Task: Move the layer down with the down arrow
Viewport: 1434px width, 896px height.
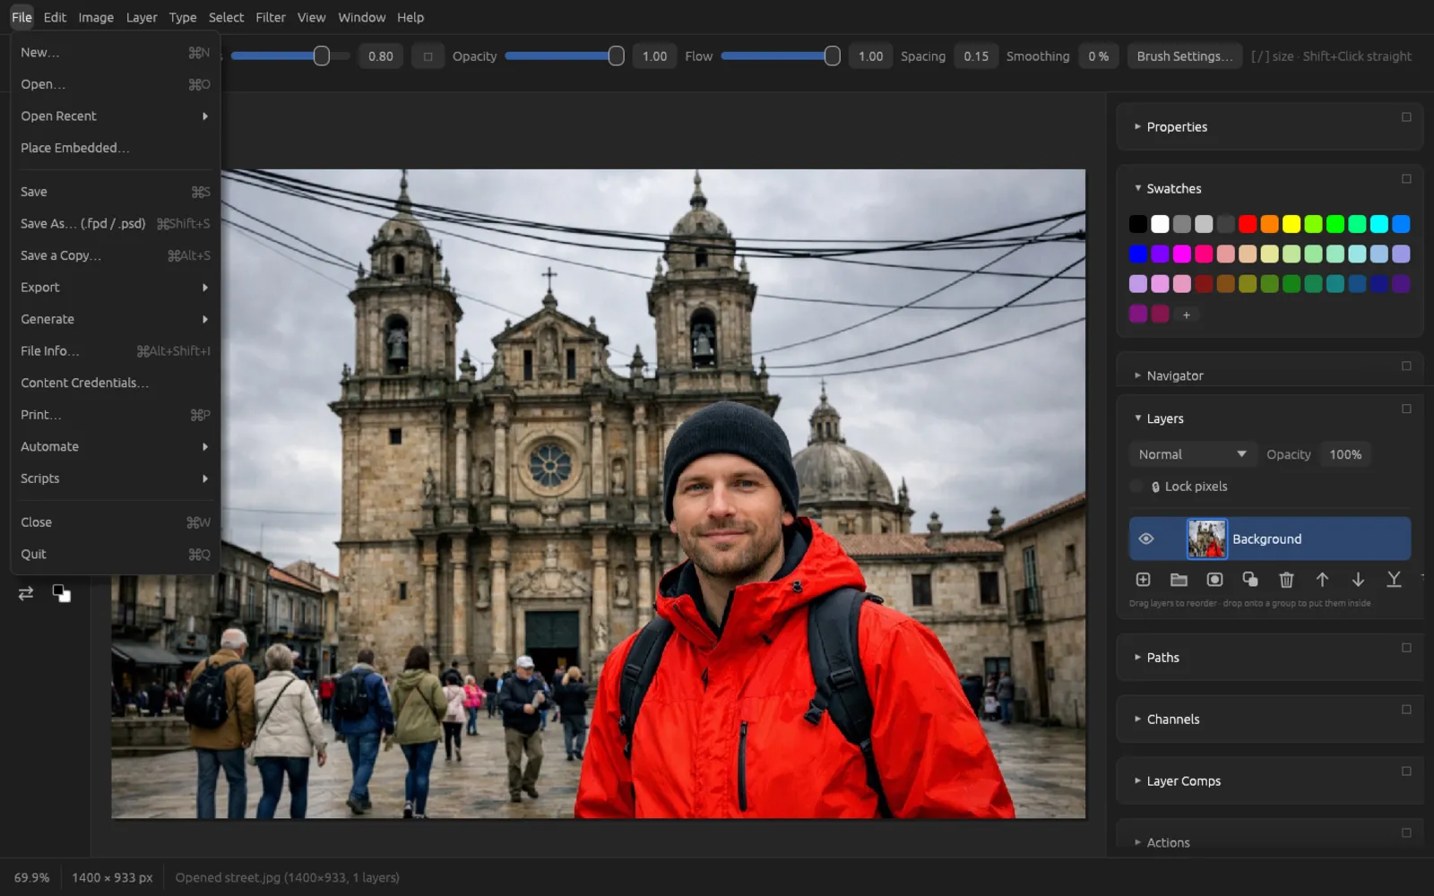Action: click(x=1358, y=580)
